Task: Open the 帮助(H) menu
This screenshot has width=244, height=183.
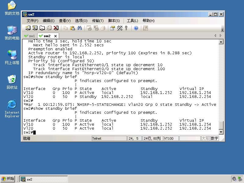Action: tap(149, 21)
